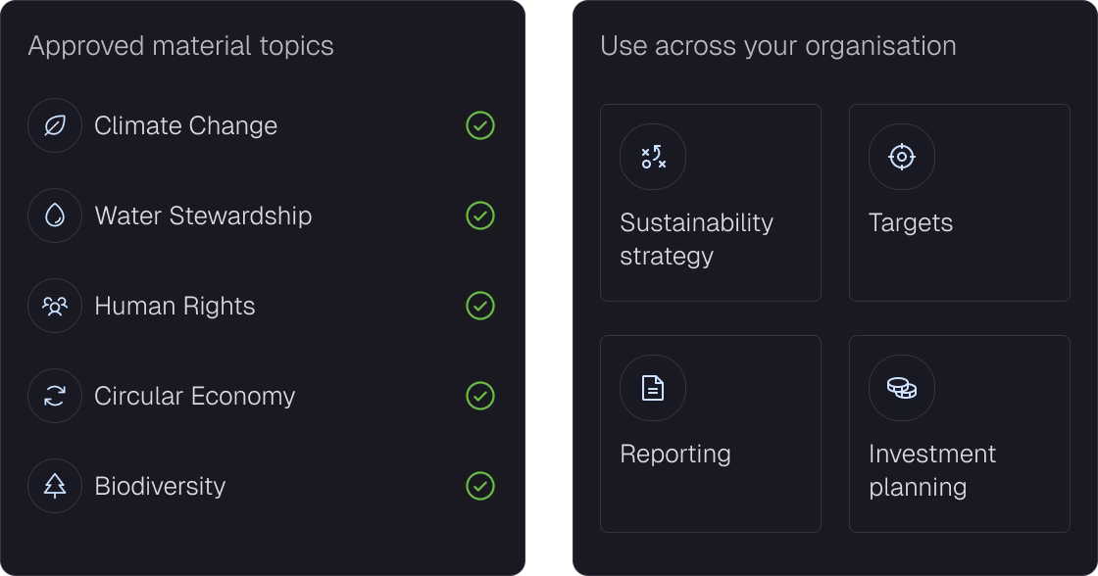Open the Targets card

tap(960, 203)
